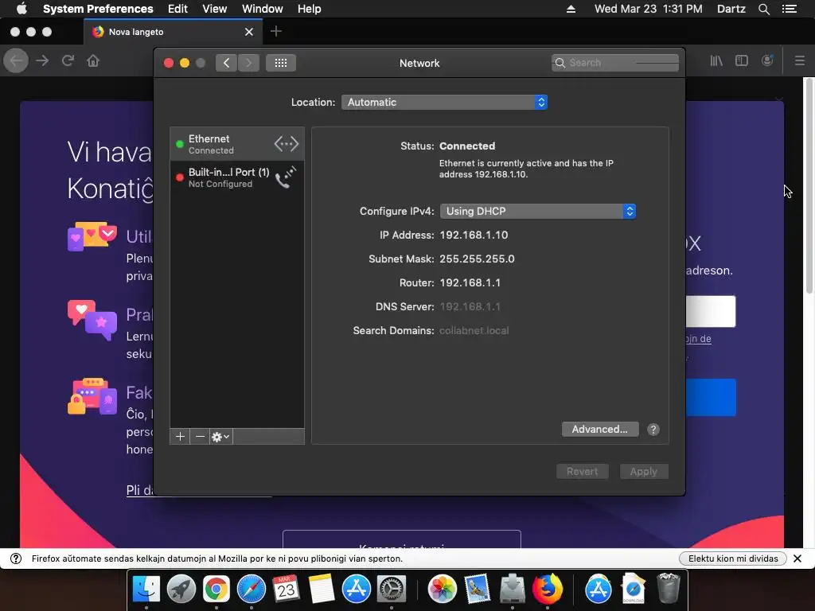Open the Configure IPv4 dropdown

[x=538, y=212]
